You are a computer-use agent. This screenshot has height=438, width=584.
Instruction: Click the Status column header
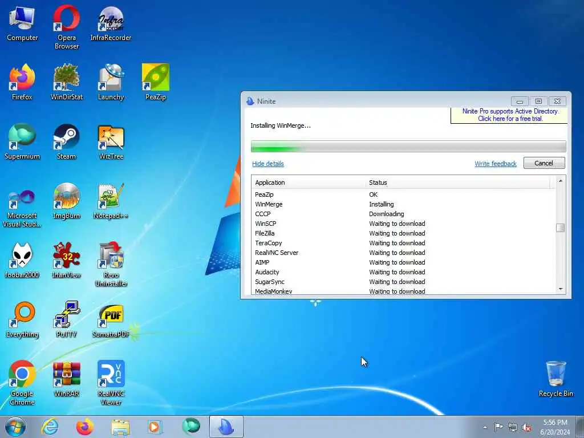pyautogui.click(x=458, y=182)
